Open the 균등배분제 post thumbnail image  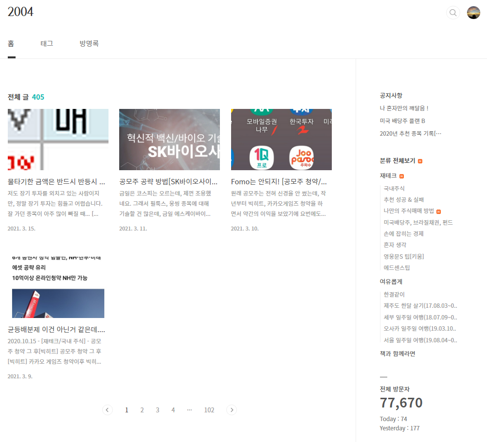pyautogui.click(x=58, y=287)
